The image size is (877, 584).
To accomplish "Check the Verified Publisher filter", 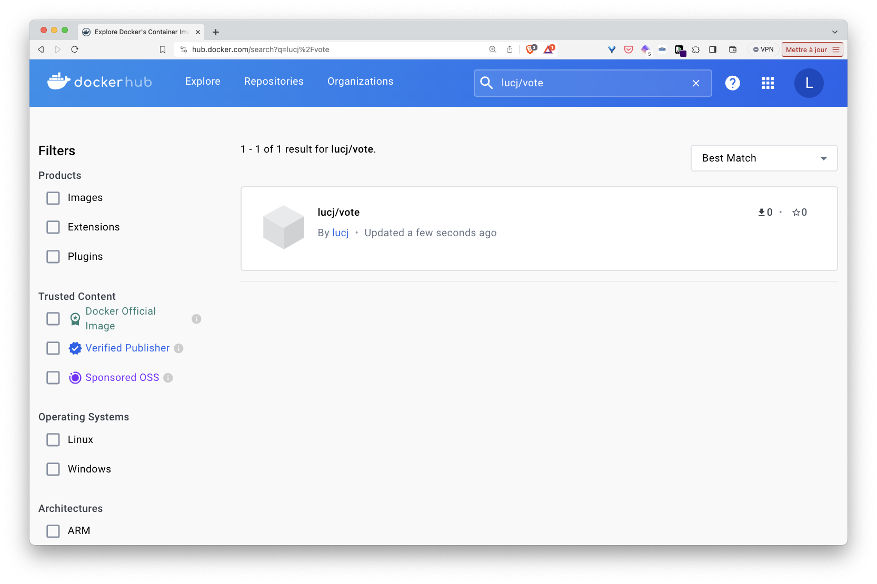I will pos(53,348).
